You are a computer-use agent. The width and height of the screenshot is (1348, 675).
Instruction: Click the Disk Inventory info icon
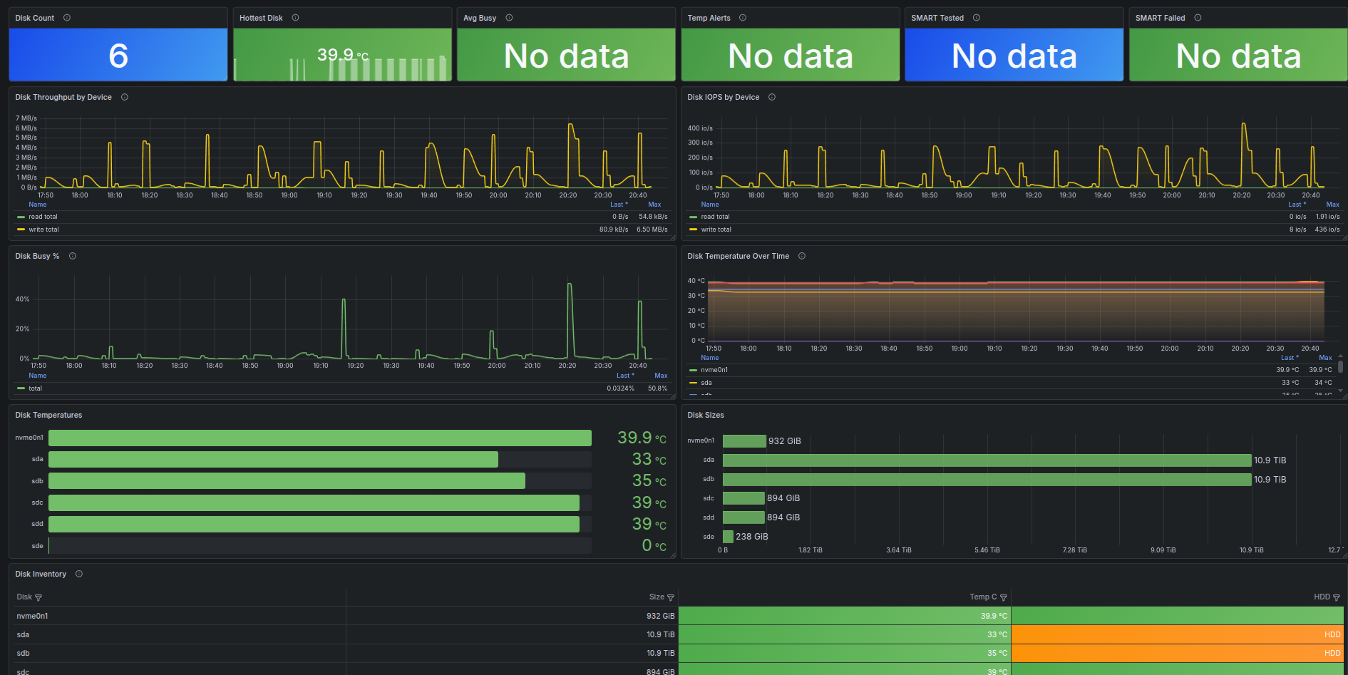79,574
